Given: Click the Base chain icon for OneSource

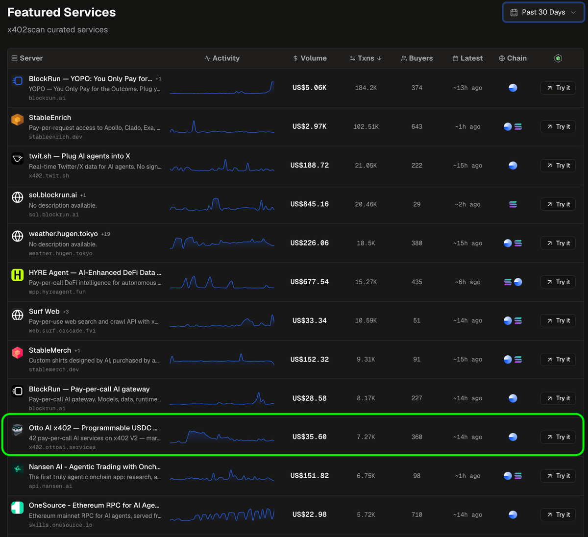Looking at the screenshot, I should pos(513,514).
